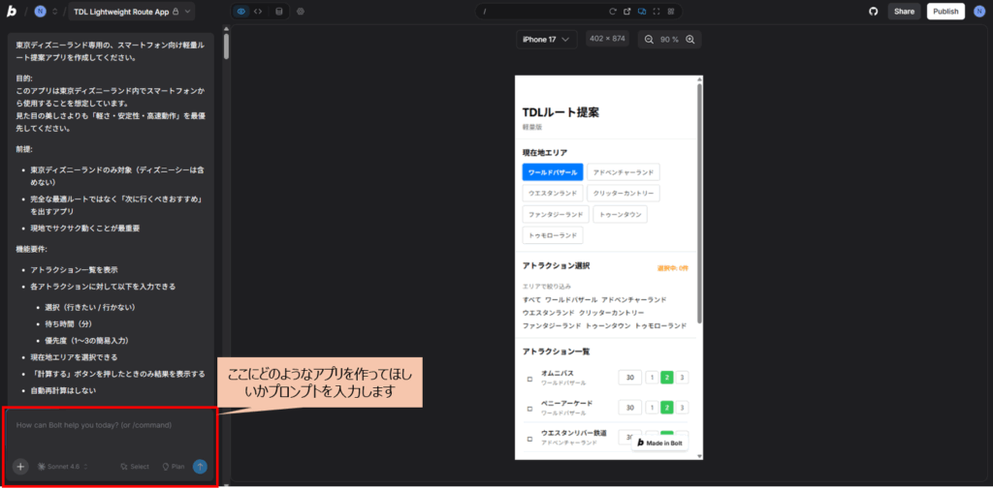The image size is (993, 489).
Task: Select the アドベンチャーランド area button
Action: (623, 172)
